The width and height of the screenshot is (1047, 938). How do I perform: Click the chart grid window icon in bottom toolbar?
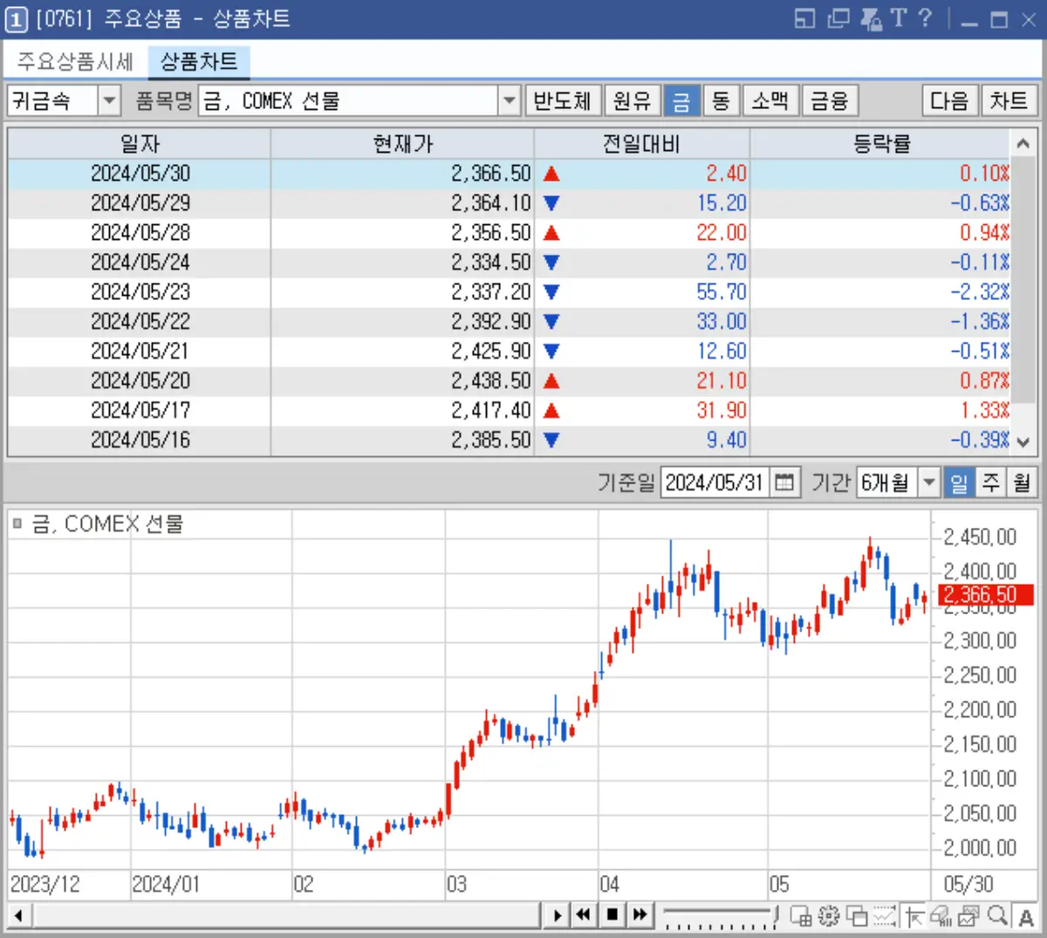[801, 915]
